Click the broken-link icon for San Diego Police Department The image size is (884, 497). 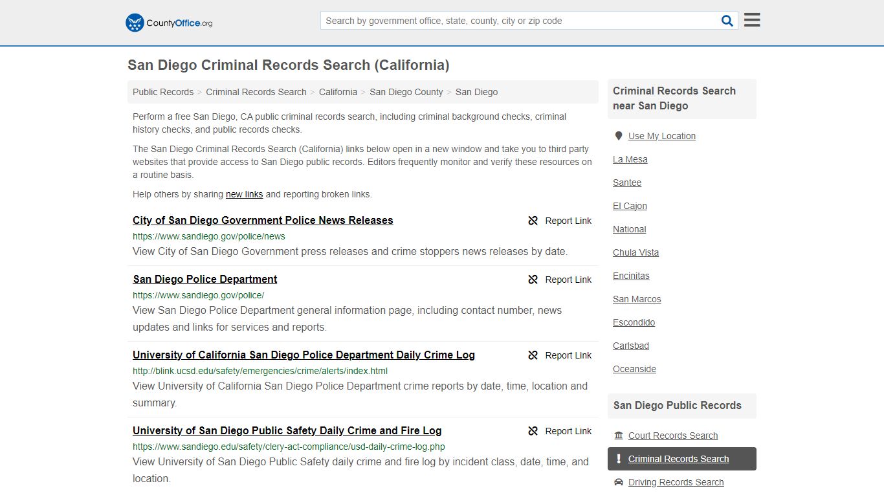[x=533, y=280]
